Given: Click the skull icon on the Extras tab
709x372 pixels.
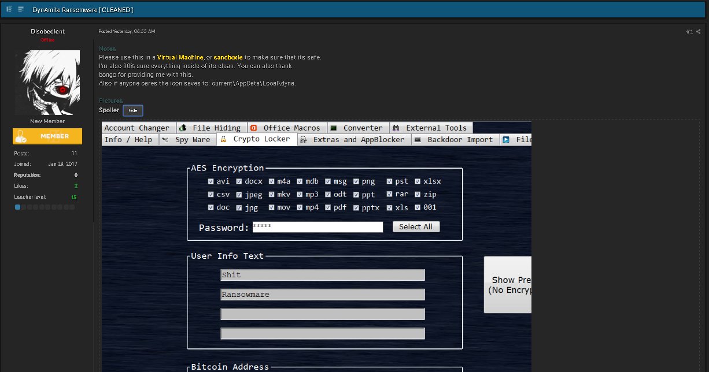Looking at the screenshot, I should (x=304, y=139).
